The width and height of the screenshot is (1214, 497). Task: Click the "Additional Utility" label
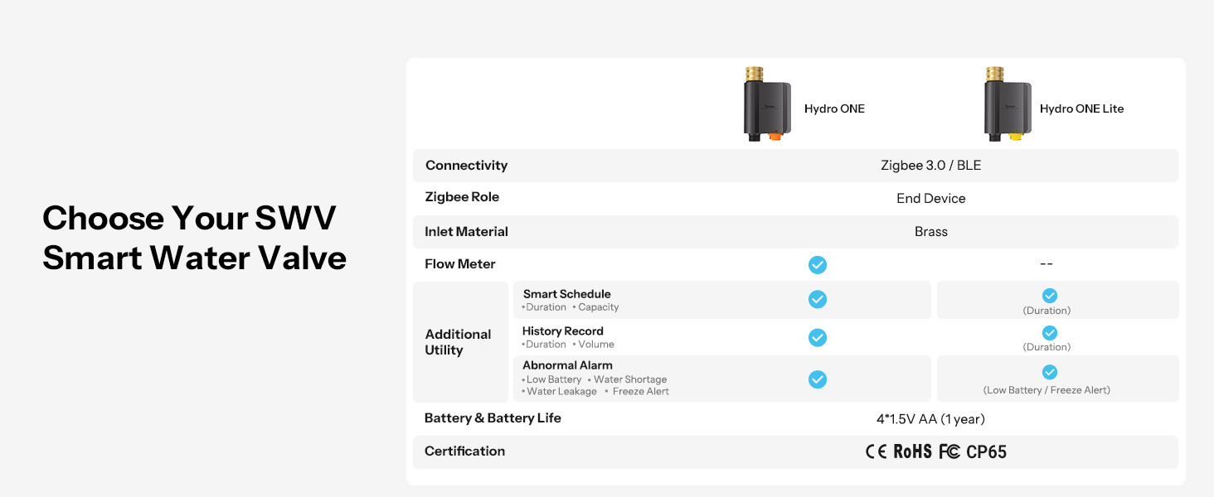(x=458, y=342)
